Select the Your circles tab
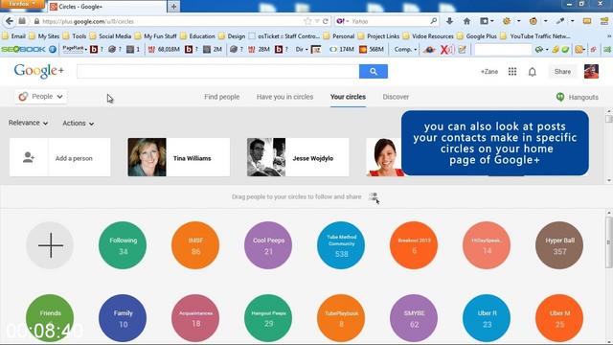Image resolution: width=613 pixels, height=345 pixels. coord(348,97)
